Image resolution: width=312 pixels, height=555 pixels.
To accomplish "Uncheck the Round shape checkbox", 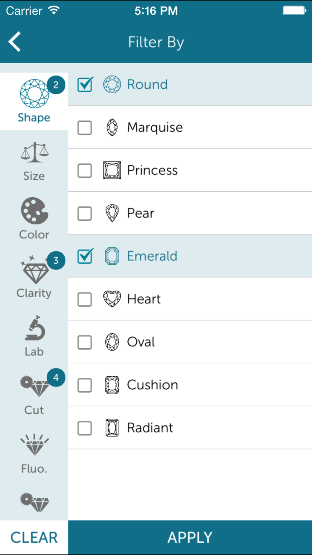I will point(85,85).
